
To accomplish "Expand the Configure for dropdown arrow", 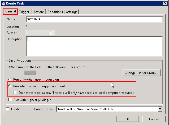I will (160, 109).
